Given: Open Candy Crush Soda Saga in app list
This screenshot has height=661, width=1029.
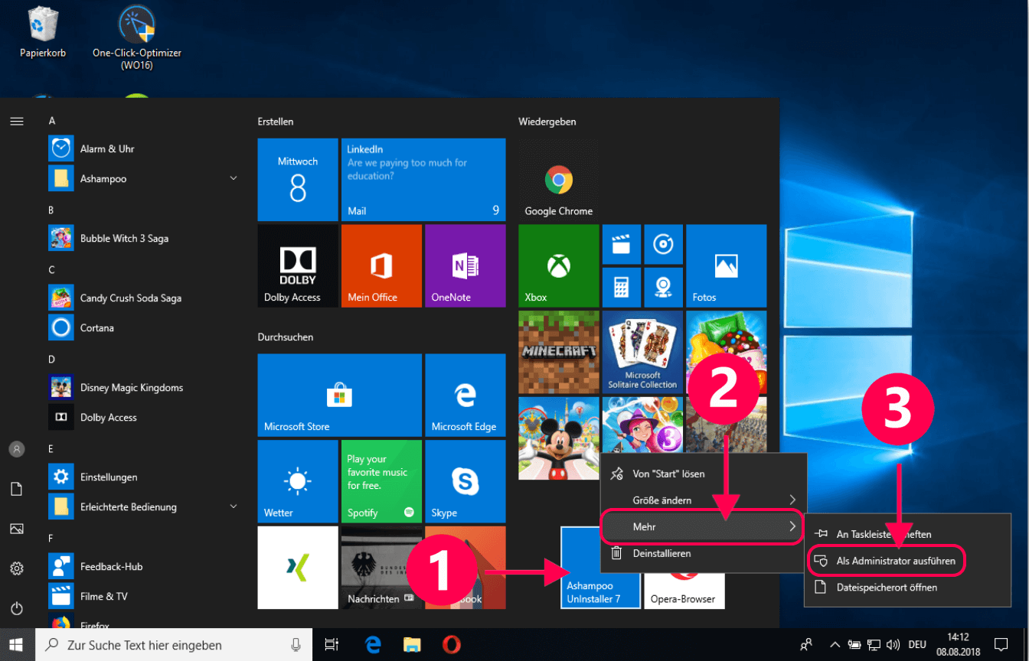Looking at the screenshot, I should [x=144, y=298].
